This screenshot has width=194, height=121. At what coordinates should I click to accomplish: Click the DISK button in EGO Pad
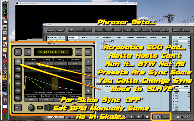pos(78,52)
